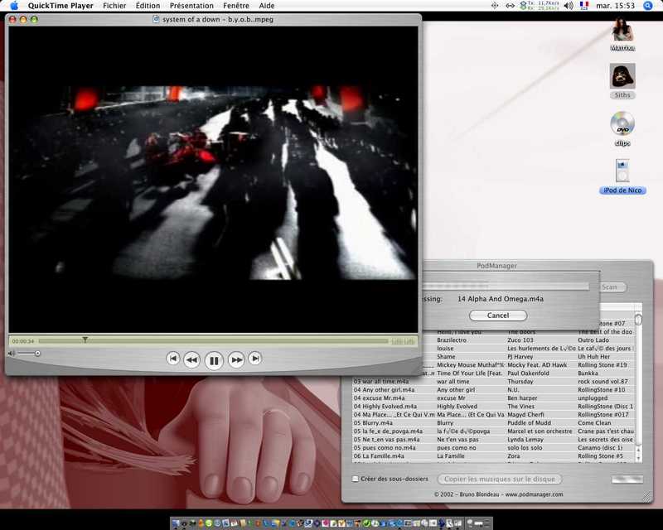Open the QuickTime Player menu

[x=60, y=6]
